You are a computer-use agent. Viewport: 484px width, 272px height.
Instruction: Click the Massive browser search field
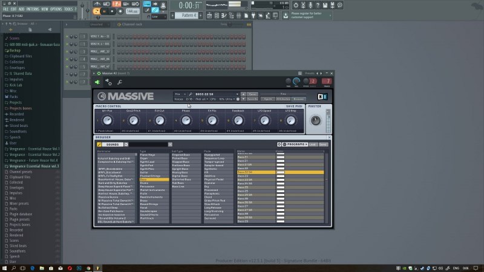pyautogui.click(x=148, y=144)
